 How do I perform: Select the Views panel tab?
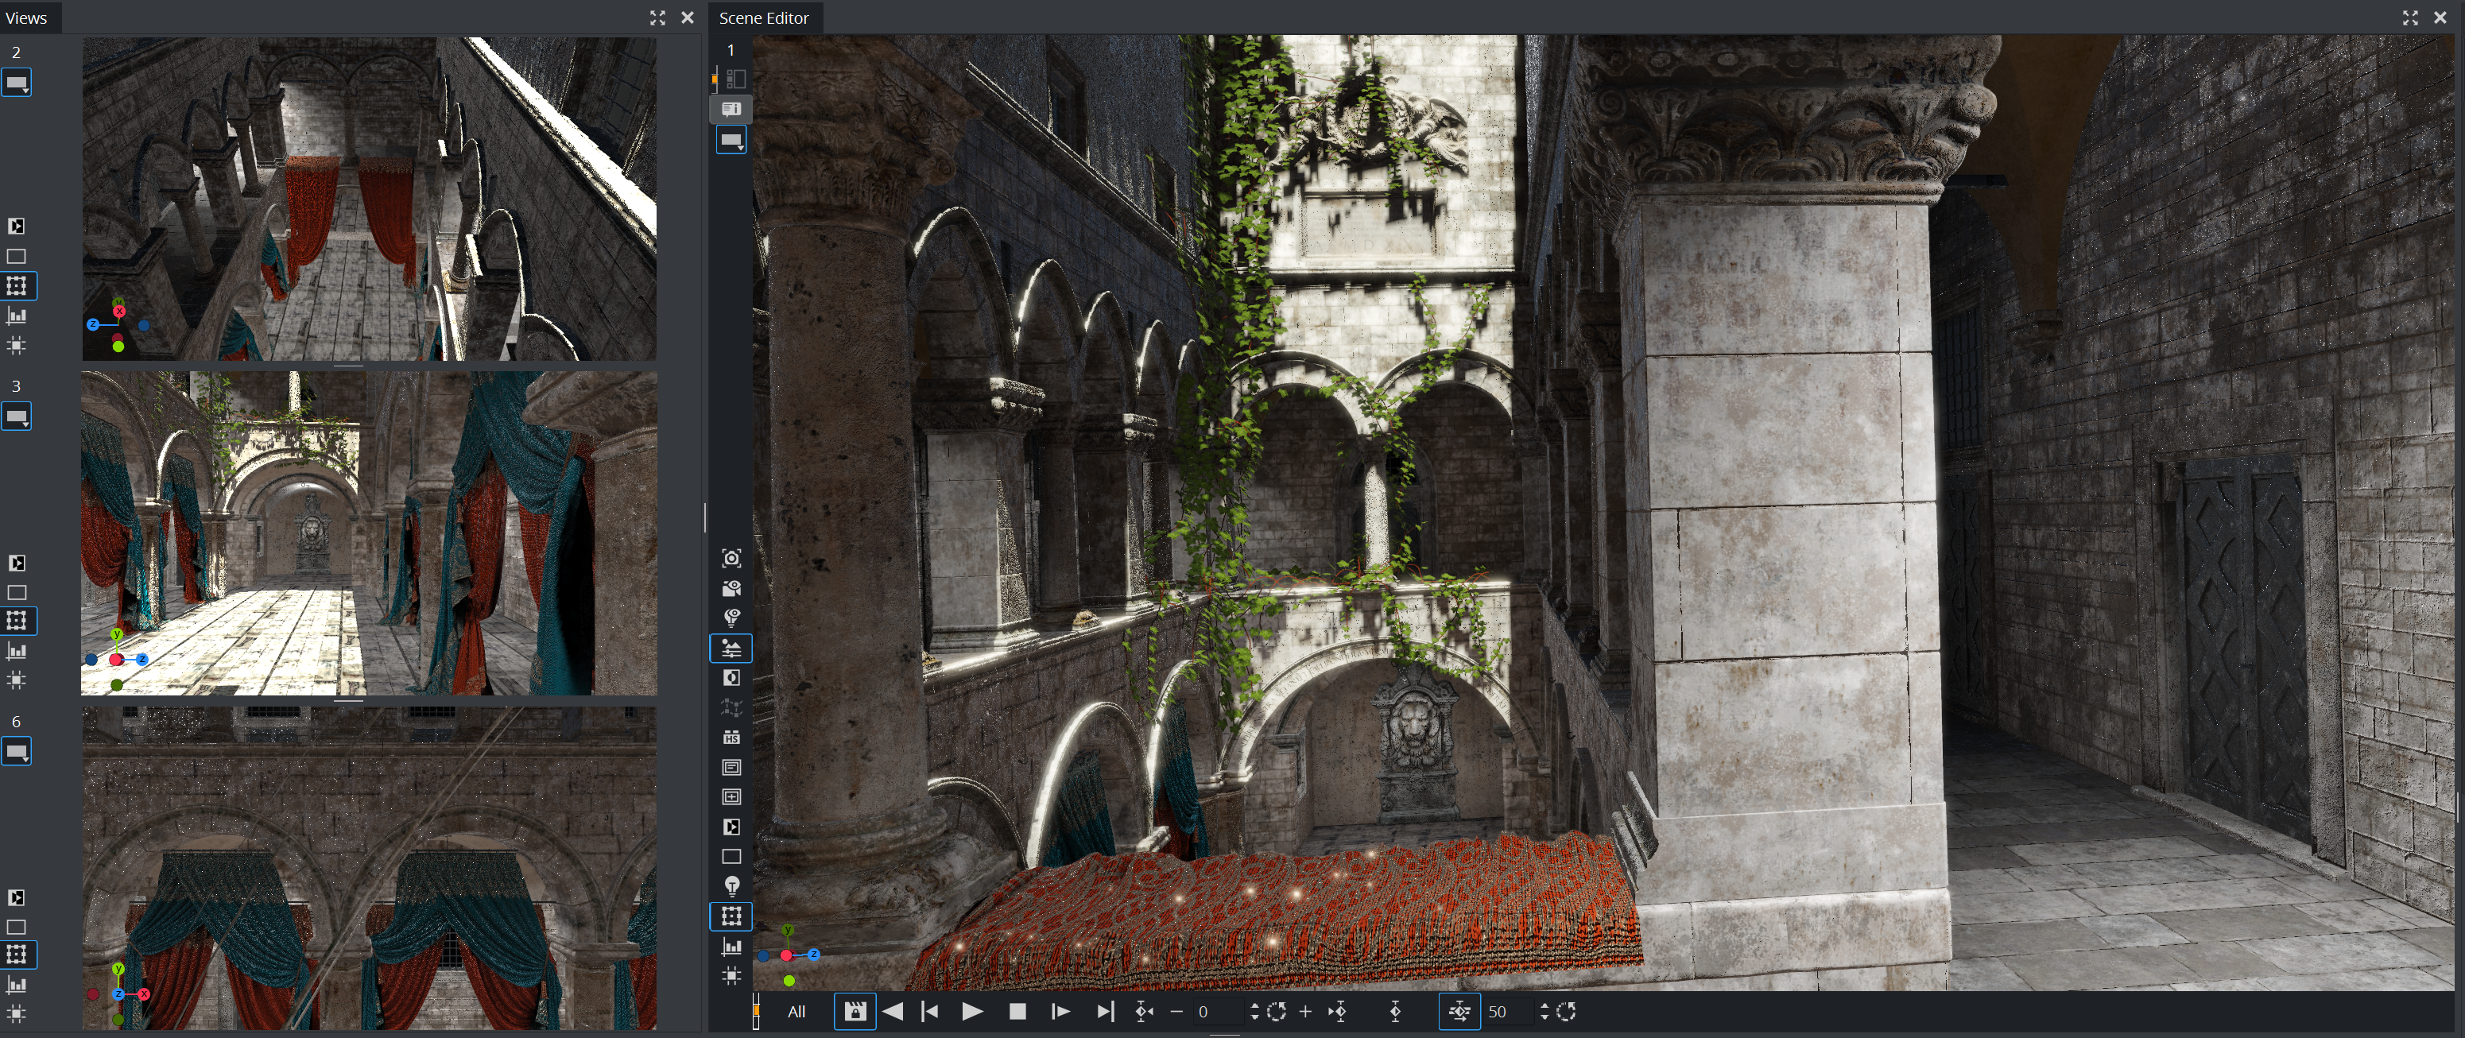click(x=26, y=18)
